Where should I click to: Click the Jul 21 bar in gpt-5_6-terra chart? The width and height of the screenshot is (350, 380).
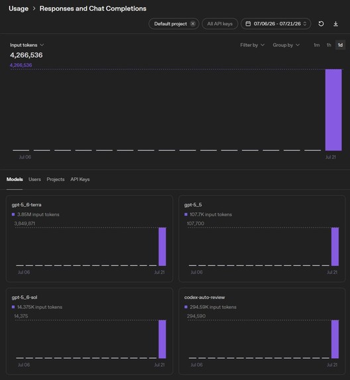coord(162,247)
